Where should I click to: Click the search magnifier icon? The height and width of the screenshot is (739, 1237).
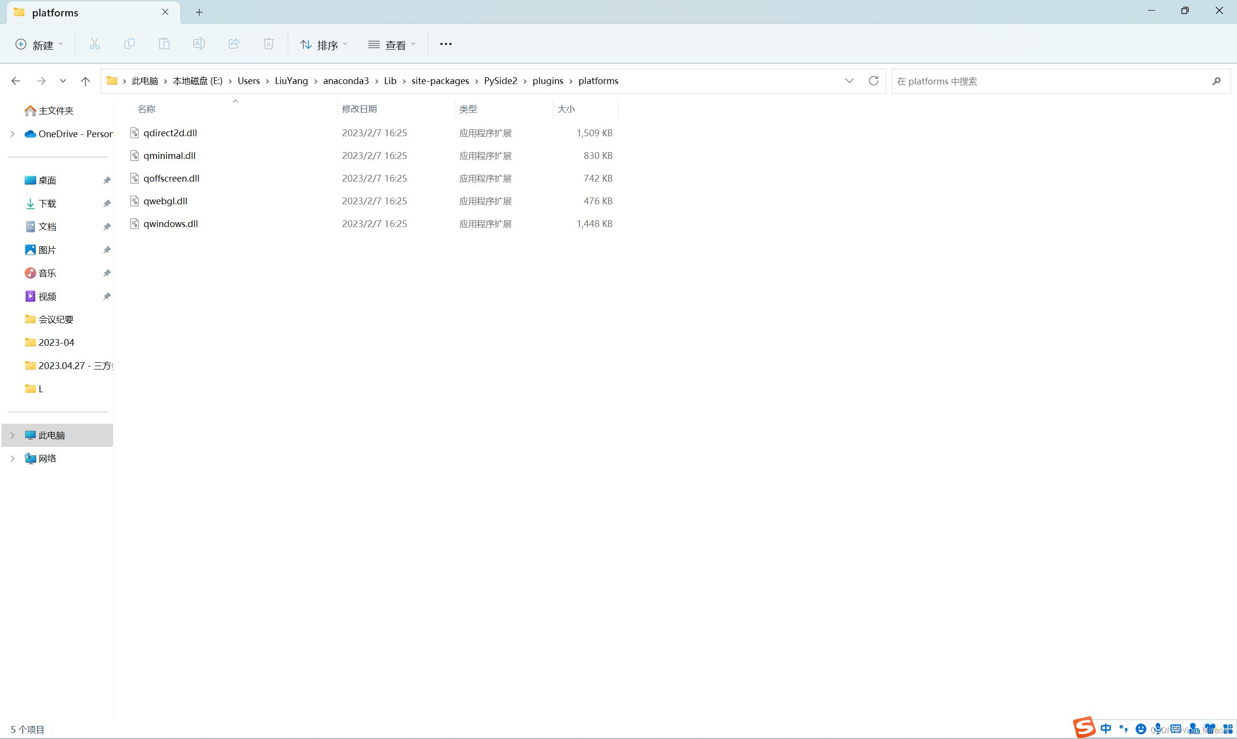1216,81
